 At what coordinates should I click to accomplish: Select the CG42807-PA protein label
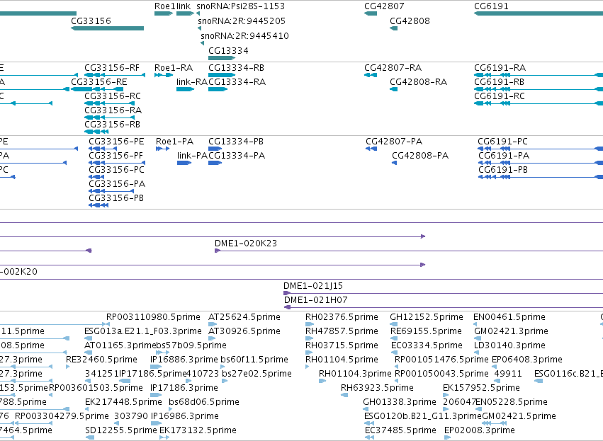point(394,142)
